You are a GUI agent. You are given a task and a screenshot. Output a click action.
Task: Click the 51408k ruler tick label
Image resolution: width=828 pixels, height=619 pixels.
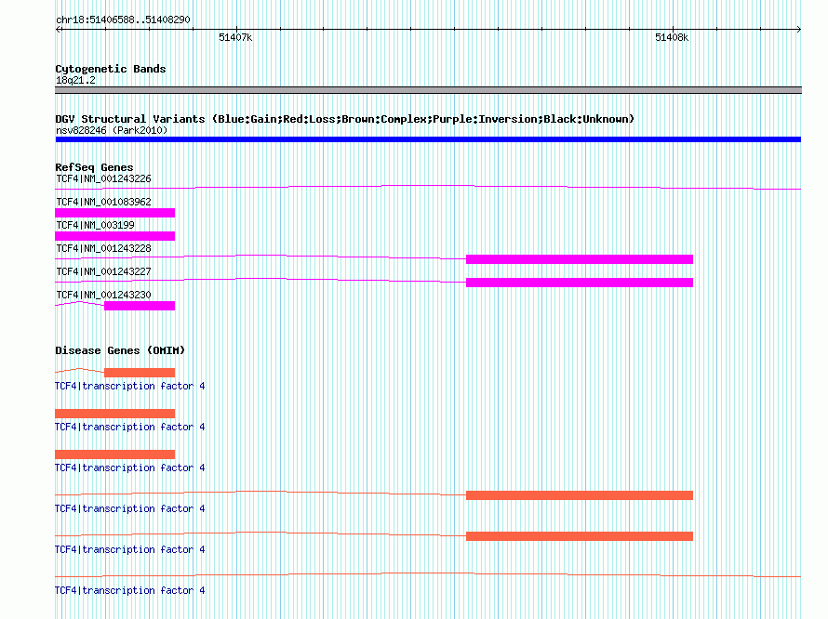pyautogui.click(x=672, y=37)
